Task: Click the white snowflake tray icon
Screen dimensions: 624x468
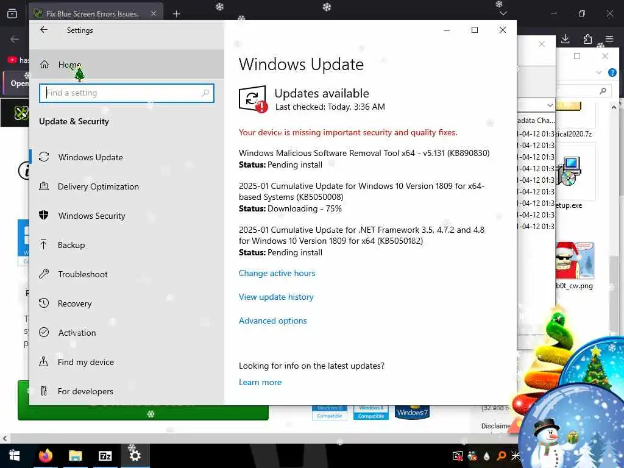Action: point(516,456)
